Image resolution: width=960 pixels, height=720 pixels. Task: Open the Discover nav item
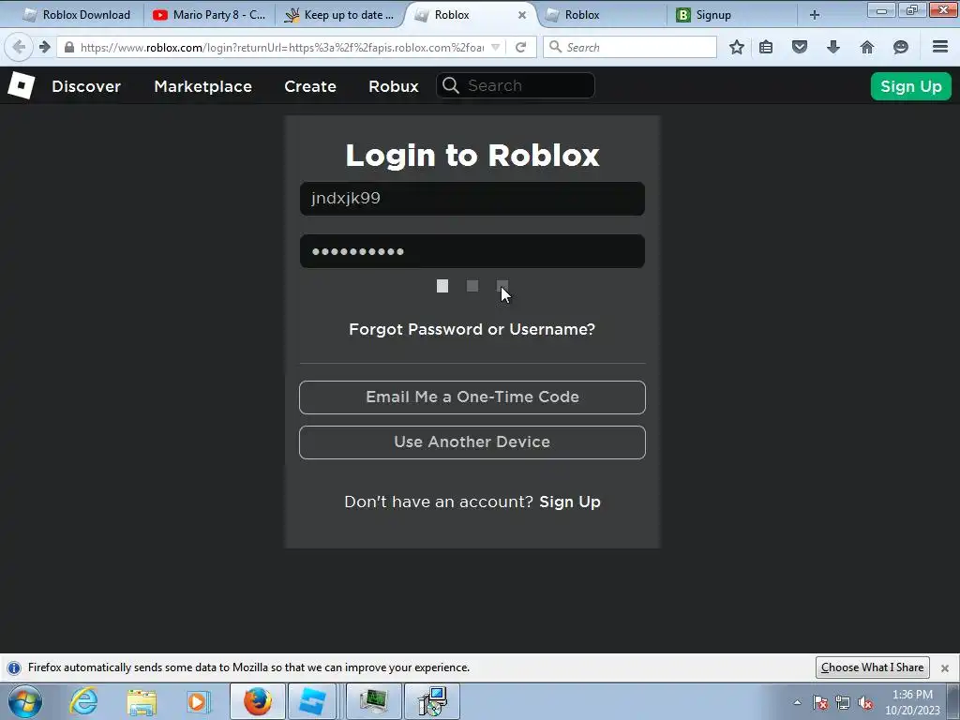click(x=86, y=86)
